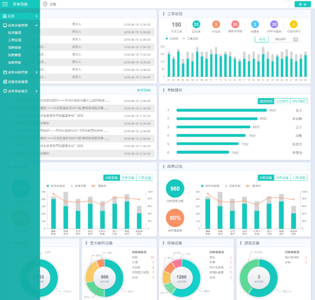The width and height of the screenshot is (315, 300).
Task: Click the 设备运维管理 monitor icon
Action: 4,25
